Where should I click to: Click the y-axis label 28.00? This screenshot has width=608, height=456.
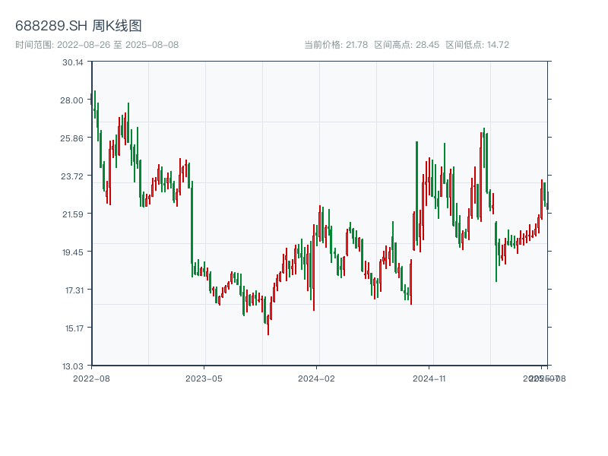[x=71, y=100]
